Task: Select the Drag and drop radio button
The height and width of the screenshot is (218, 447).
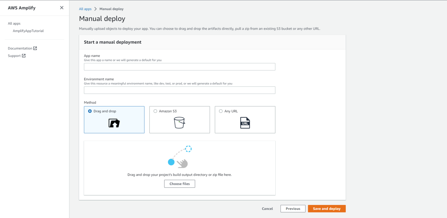Action: tap(90, 111)
